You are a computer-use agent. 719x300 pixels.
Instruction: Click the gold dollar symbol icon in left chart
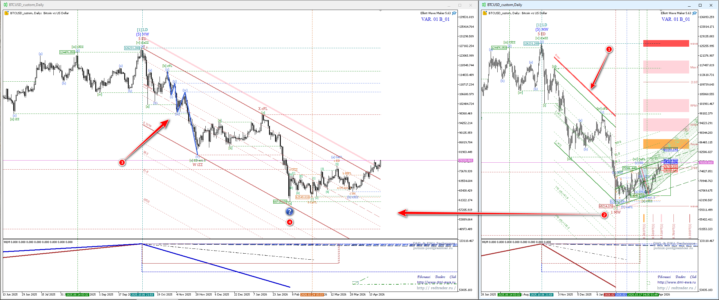7,13
